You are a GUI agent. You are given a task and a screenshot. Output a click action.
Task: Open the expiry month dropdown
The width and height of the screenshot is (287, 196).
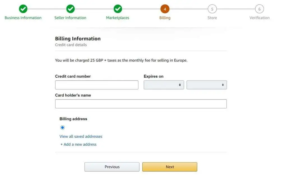click(164, 85)
